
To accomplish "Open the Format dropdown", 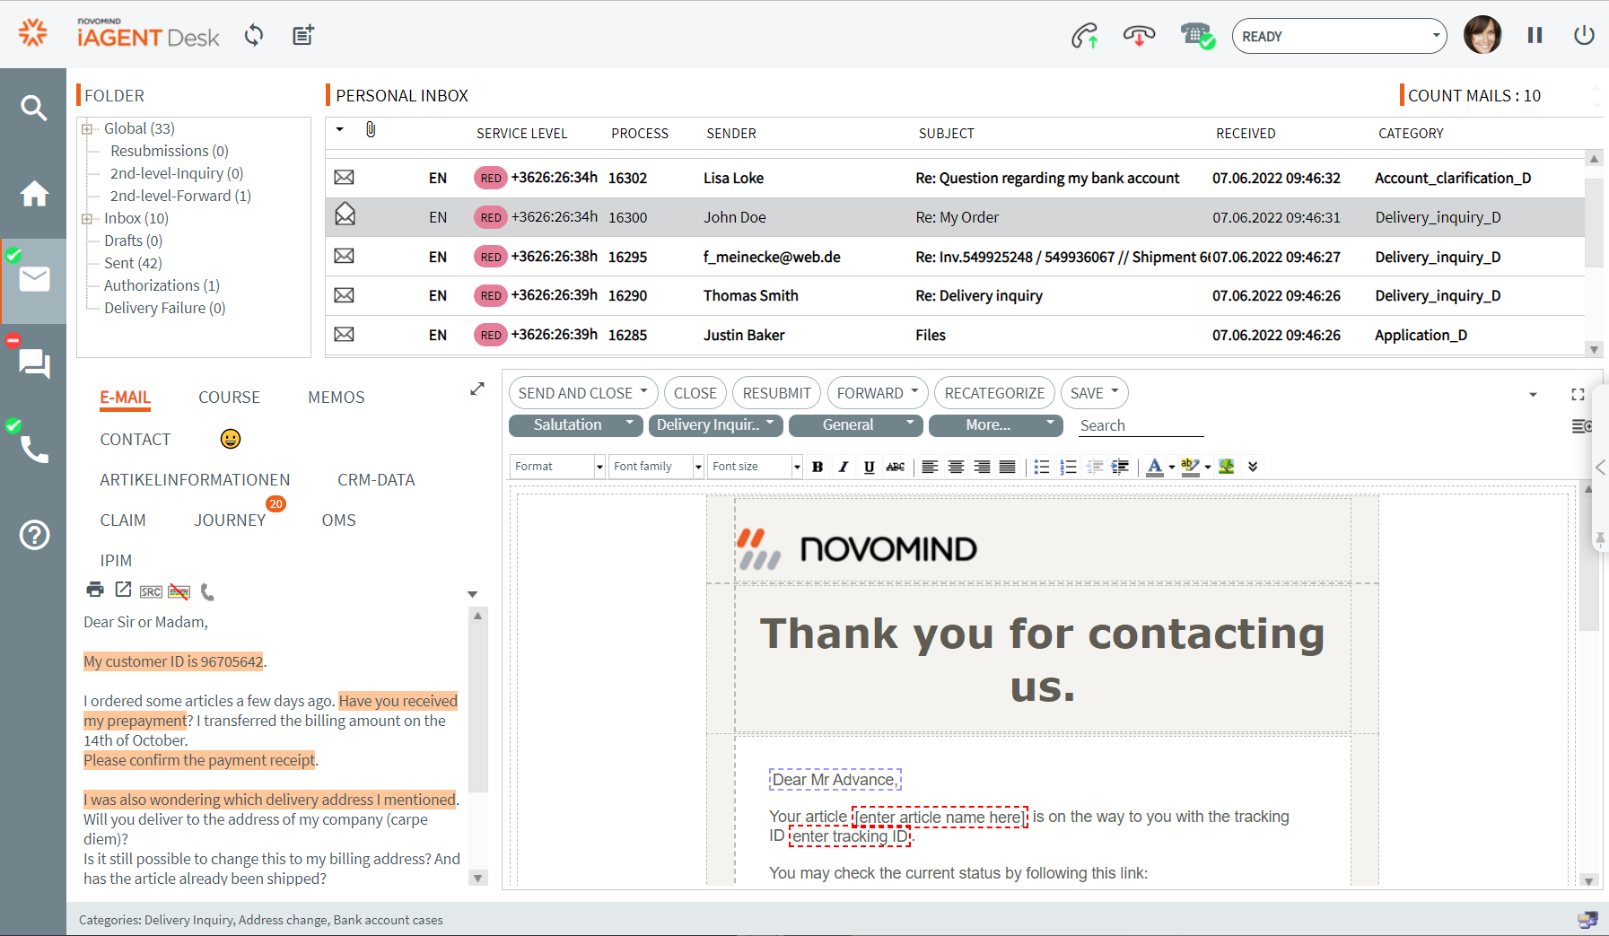I will 558,467.
